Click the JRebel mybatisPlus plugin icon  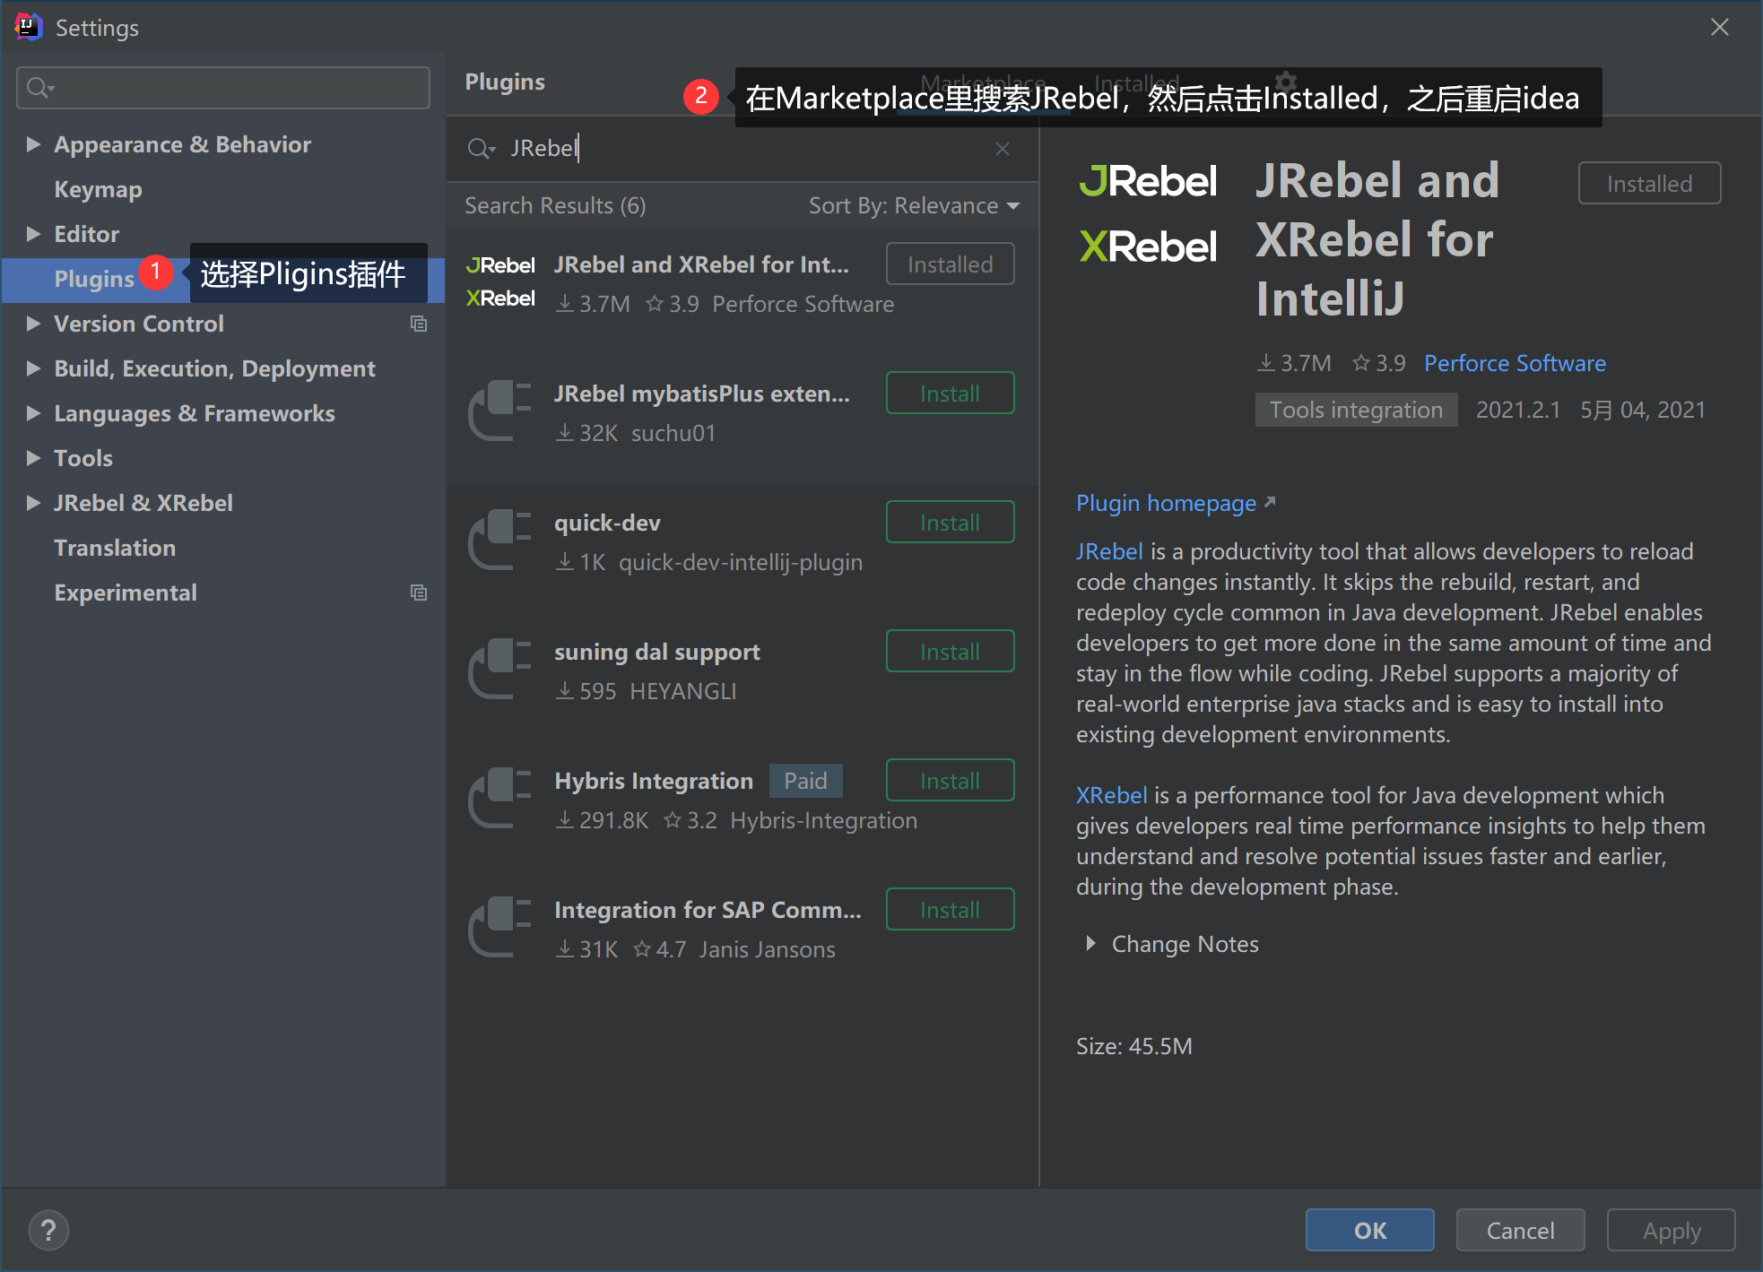click(x=500, y=411)
